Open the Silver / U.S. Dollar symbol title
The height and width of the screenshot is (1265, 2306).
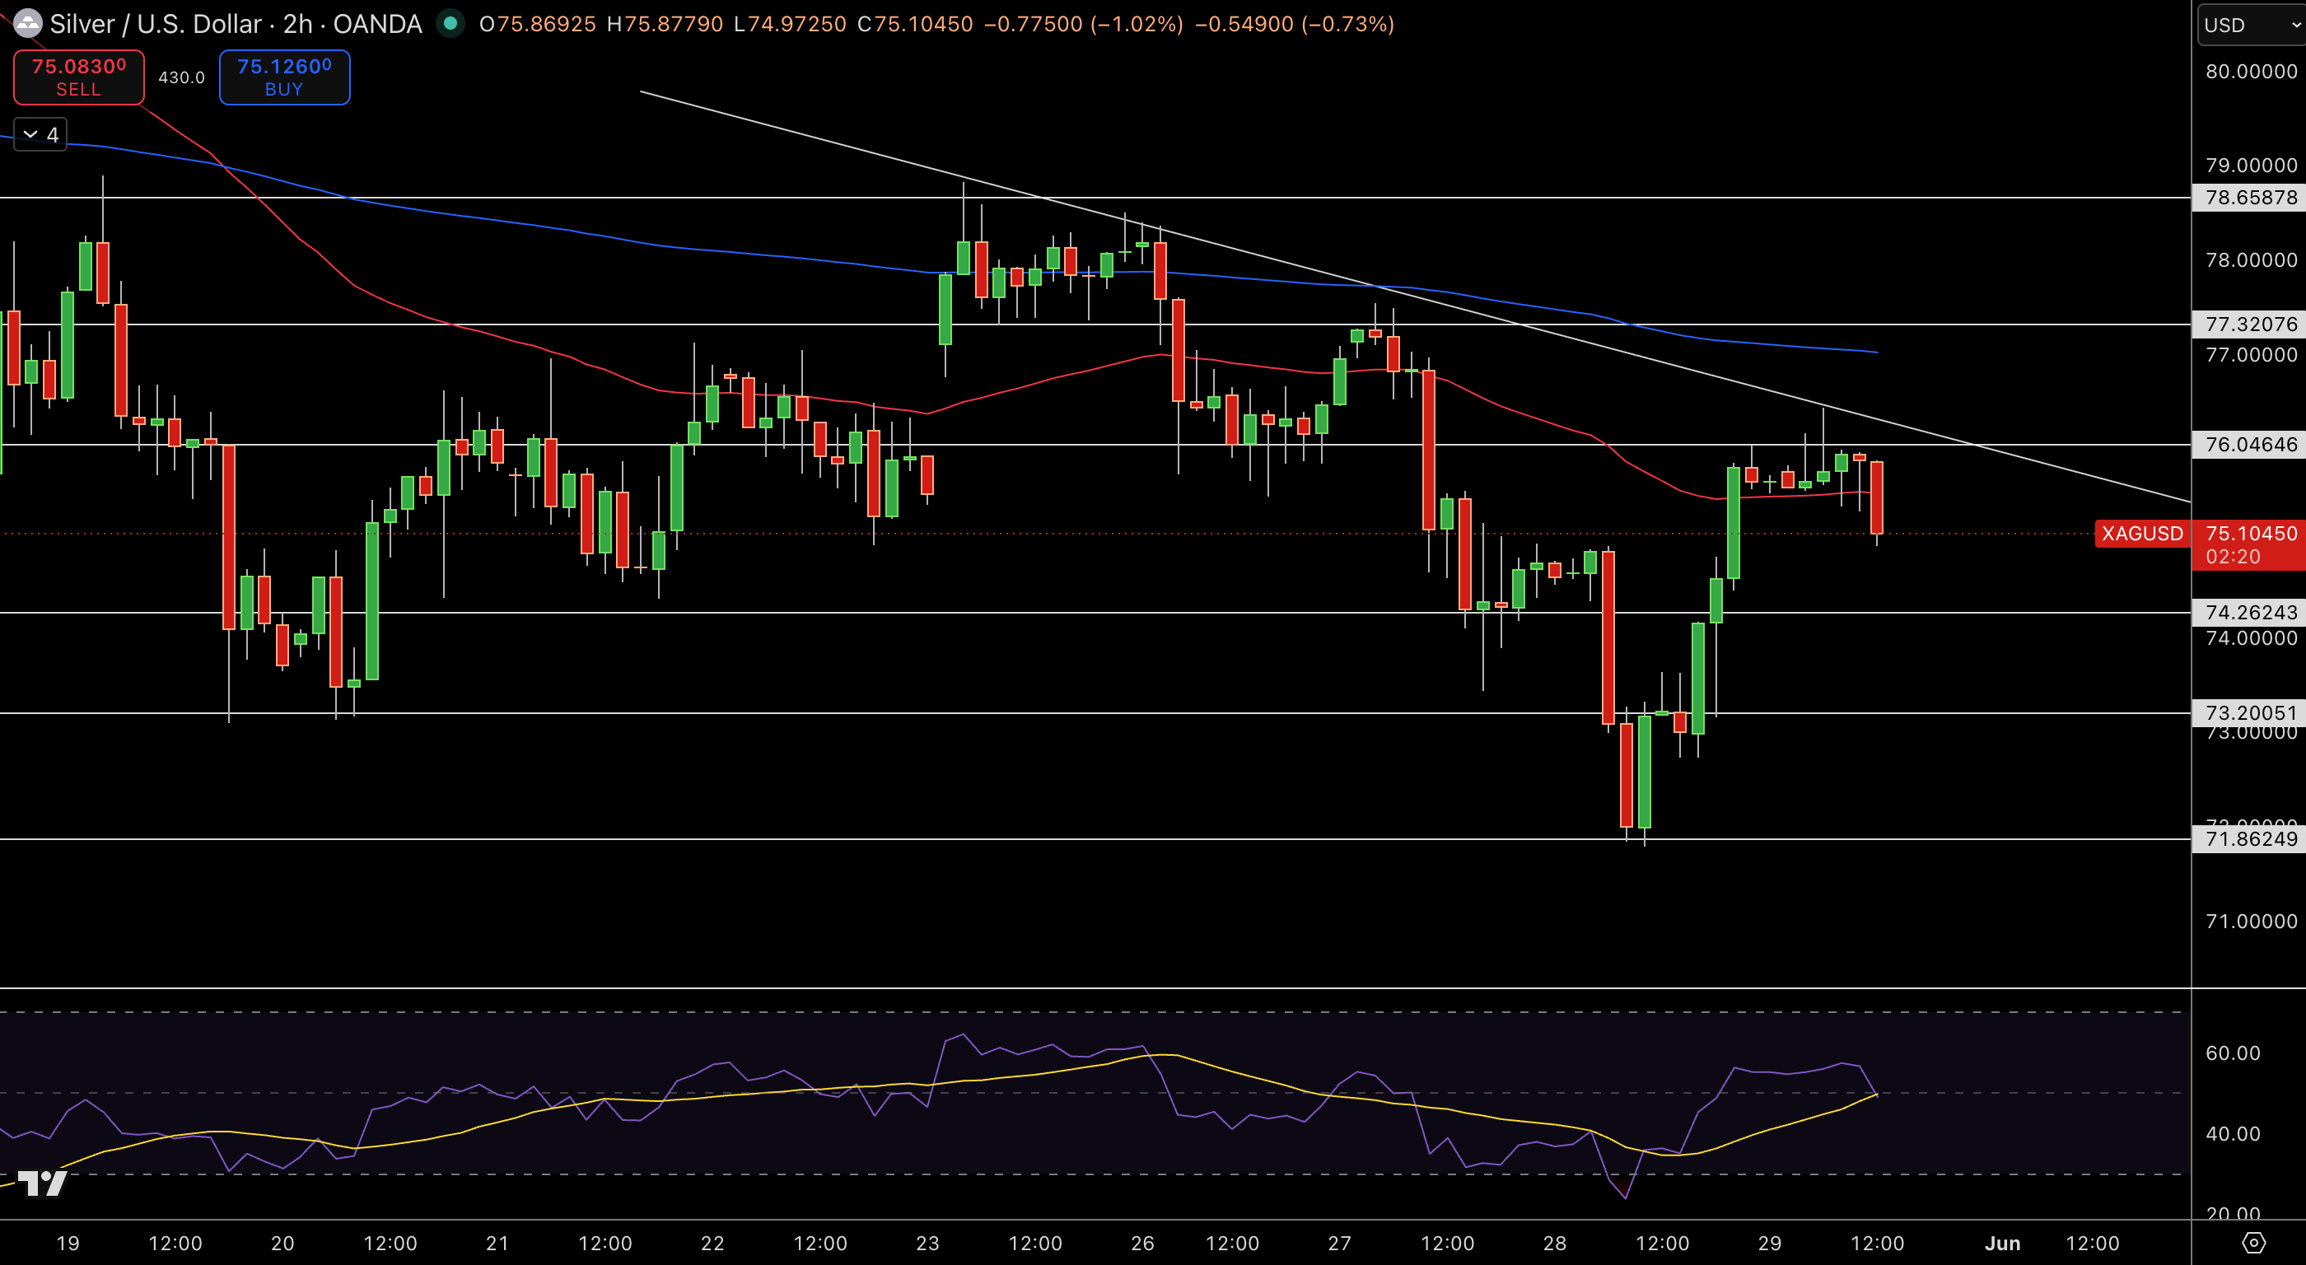click(x=236, y=23)
